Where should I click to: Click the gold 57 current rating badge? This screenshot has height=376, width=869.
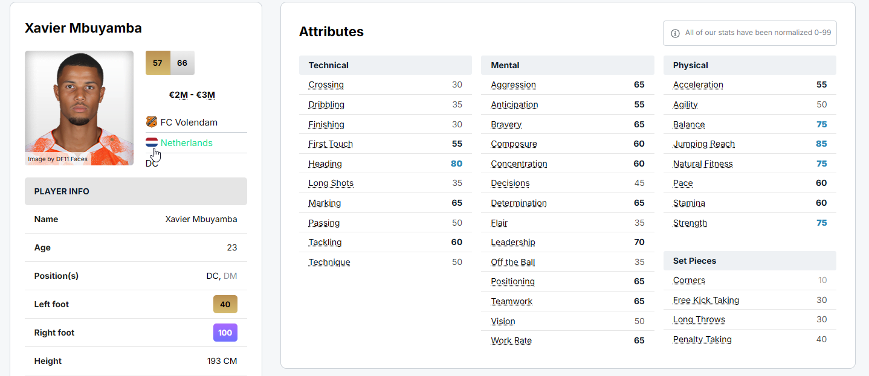[158, 63]
